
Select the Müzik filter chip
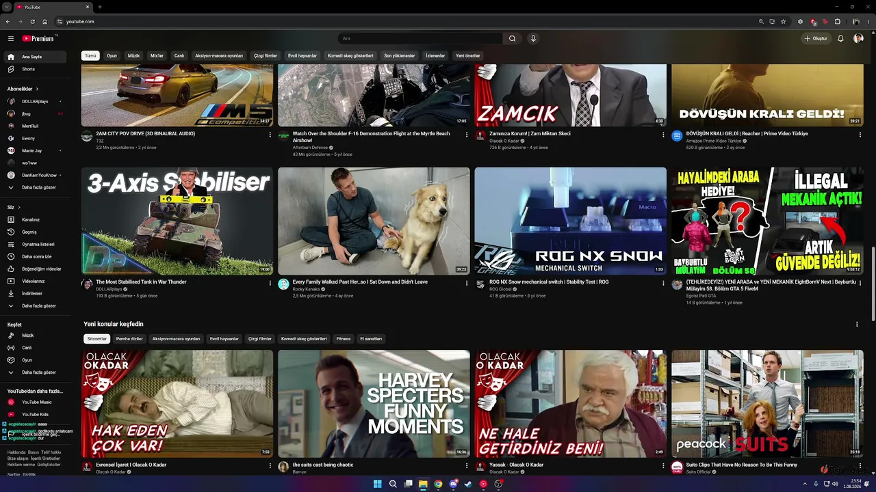pos(133,56)
